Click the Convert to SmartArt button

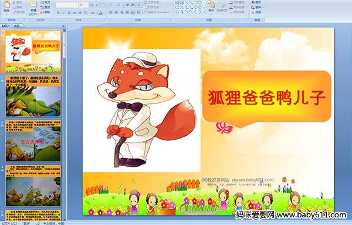tap(158, 12)
